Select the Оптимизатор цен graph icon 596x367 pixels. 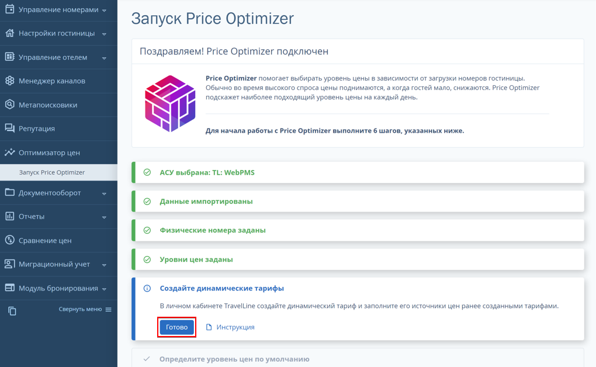(x=9, y=152)
